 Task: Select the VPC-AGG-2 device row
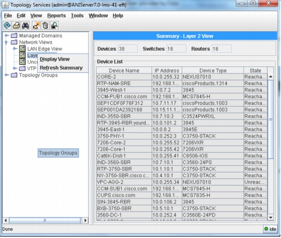pyautogui.click(x=182, y=182)
